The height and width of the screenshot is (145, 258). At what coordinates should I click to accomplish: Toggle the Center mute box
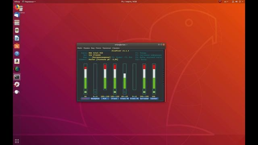pyautogui.click(x=154, y=92)
